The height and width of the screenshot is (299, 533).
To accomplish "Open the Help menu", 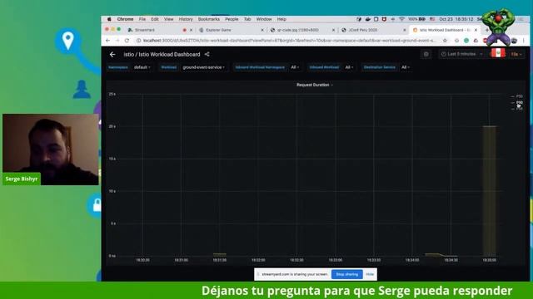I will pos(281,19).
